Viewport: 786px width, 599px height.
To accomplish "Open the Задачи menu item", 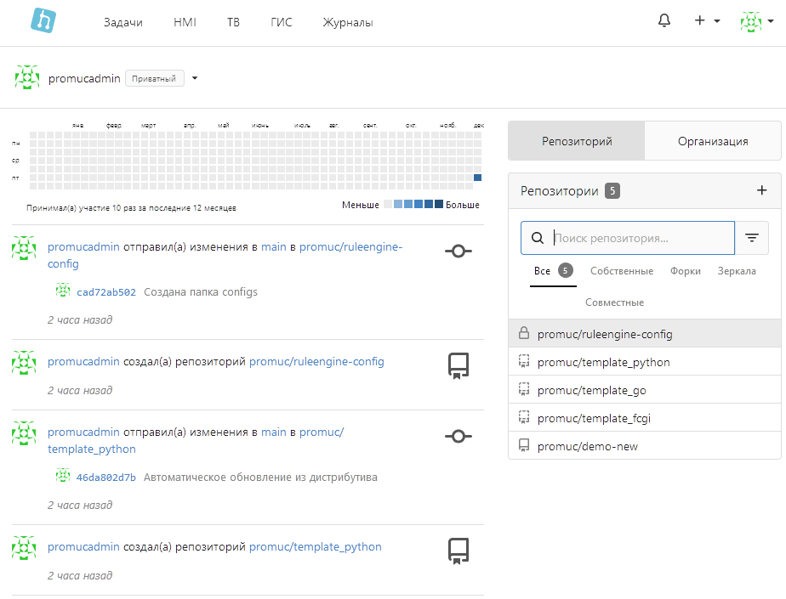I will pyautogui.click(x=123, y=22).
